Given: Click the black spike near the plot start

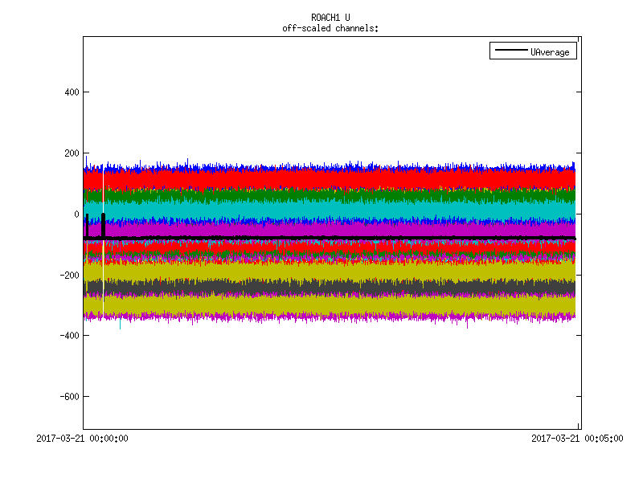Looking at the screenshot, I should click(103, 223).
